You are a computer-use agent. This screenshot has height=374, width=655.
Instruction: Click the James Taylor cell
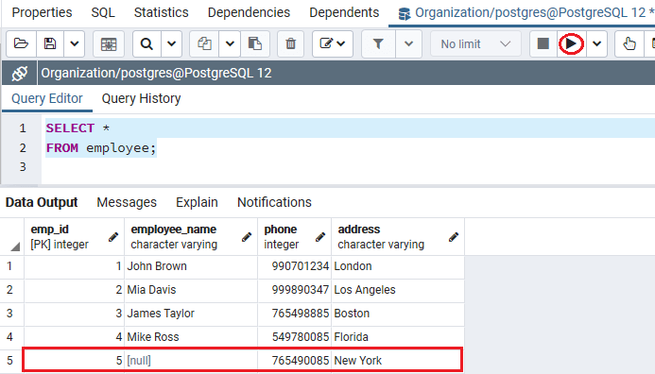191,314
